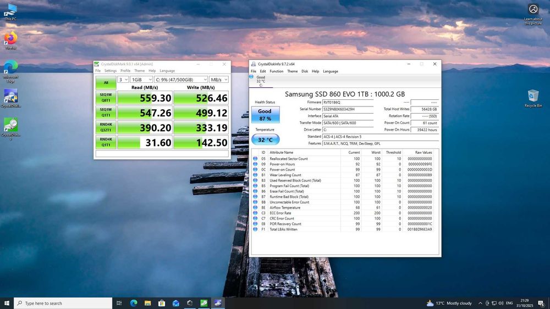
Task: Open CrystalDiskInfo Disk menu
Action: [305, 71]
